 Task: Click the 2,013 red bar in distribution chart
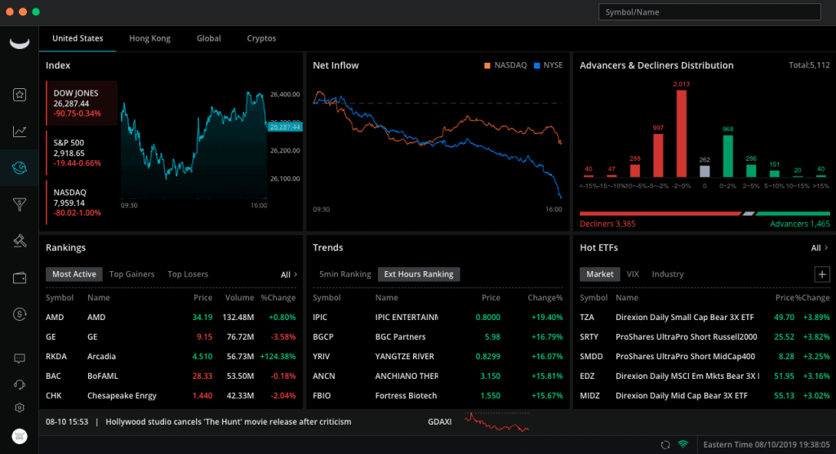[682, 133]
